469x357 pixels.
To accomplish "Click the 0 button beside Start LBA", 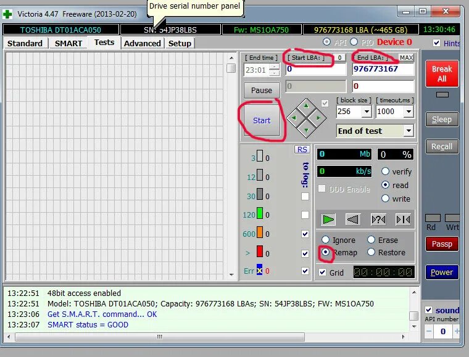I will pos(339,58).
